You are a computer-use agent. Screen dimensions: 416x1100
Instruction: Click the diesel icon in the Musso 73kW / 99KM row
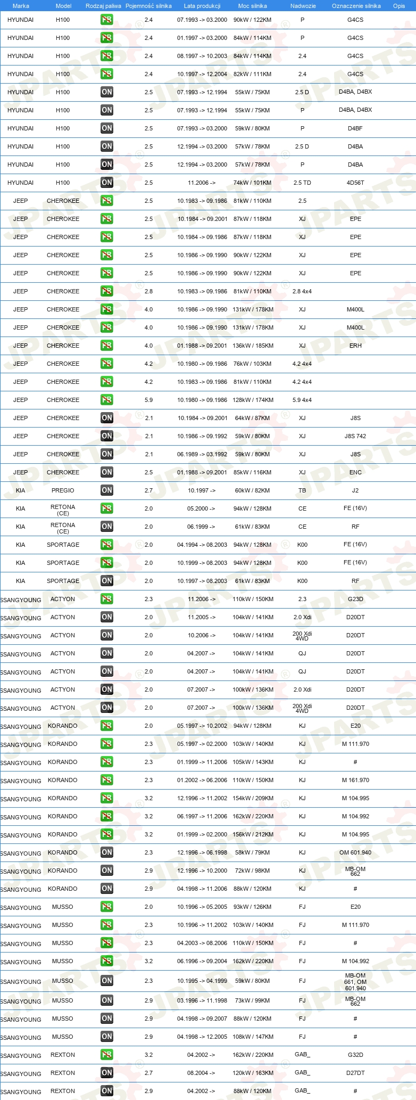[107, 1000]
